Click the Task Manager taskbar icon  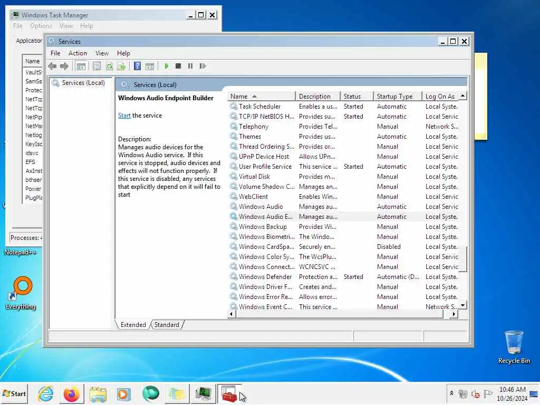pyautogui.click(x=203, y=394)
